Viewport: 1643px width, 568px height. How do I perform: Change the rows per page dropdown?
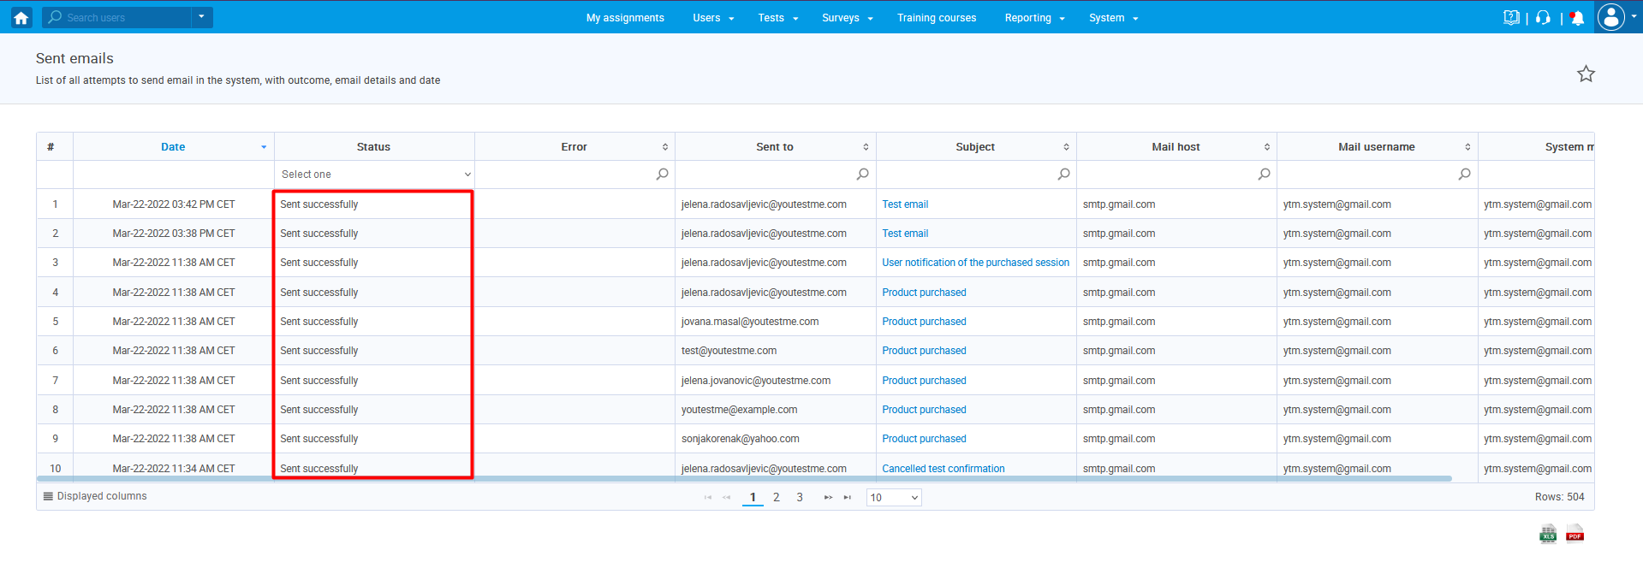point(893,497)
